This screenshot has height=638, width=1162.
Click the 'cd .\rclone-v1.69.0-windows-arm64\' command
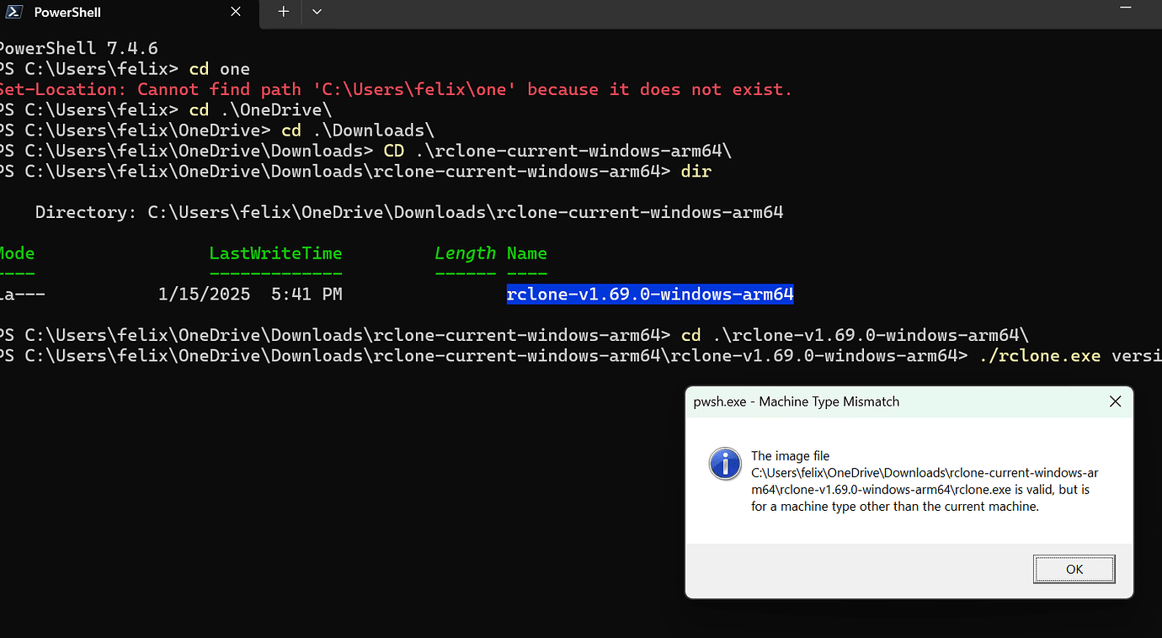coord(855,335)
